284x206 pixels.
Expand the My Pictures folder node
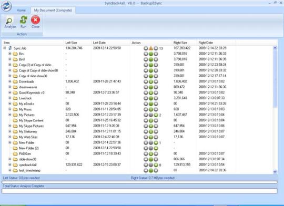pos(10,115)
